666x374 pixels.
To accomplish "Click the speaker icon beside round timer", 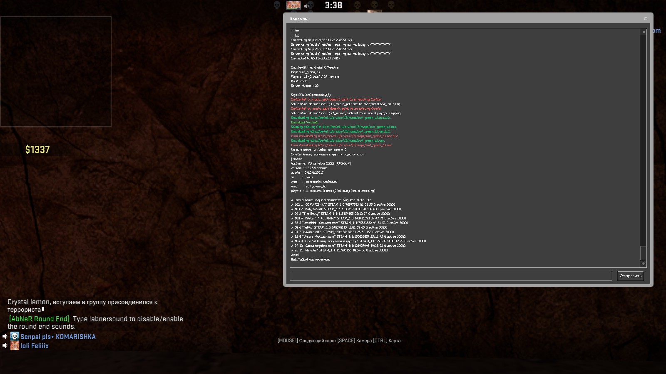I will (307, 6).
